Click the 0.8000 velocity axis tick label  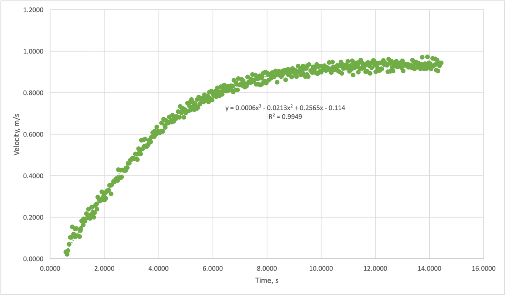[34, 93]
